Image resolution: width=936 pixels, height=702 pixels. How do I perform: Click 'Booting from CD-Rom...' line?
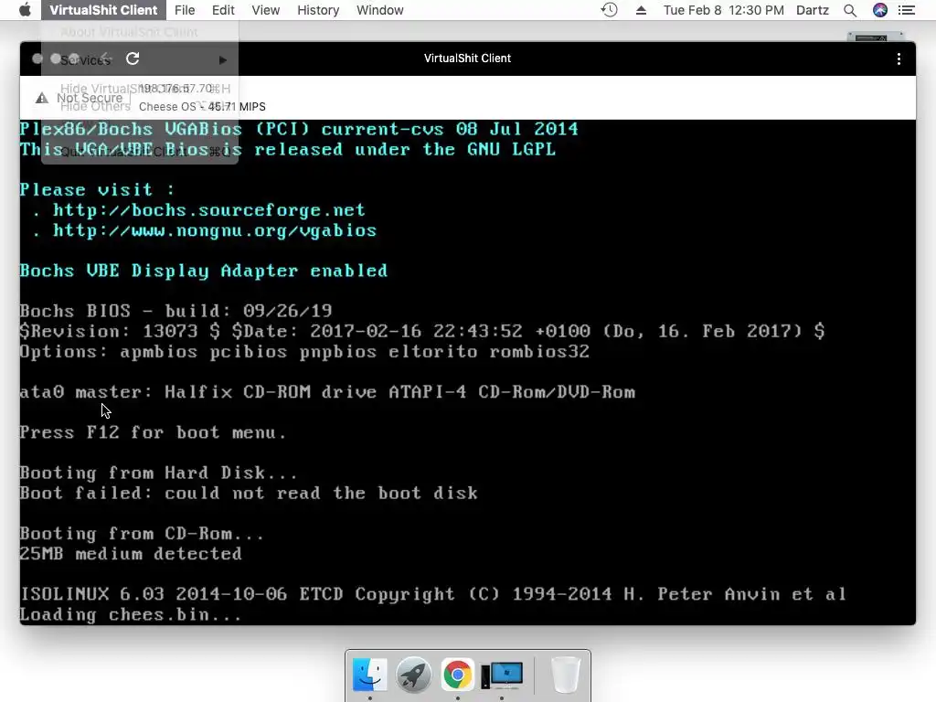point(142,534)
